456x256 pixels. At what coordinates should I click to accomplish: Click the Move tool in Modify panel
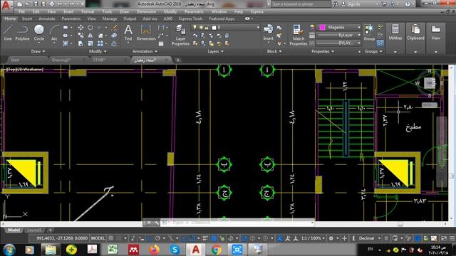pyautogui.click(x=81, y=27)
